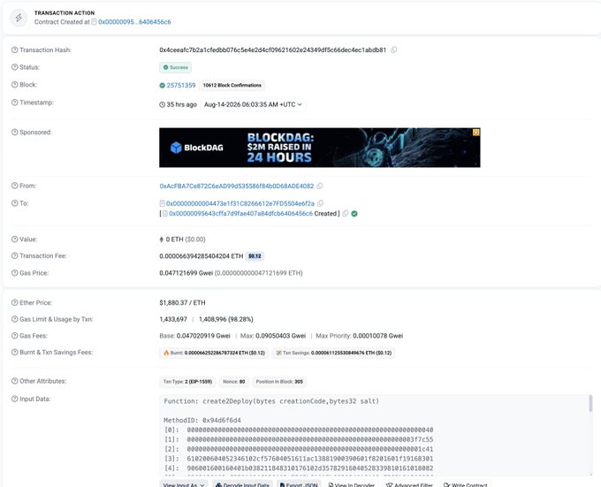This screenshot has height=487, width=601.
Task: Click the Txn Type 2 (EIP-1559) badge
Action: (187, 382)
